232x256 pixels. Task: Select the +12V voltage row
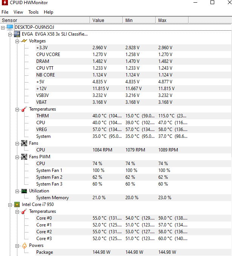pos(133,89)
